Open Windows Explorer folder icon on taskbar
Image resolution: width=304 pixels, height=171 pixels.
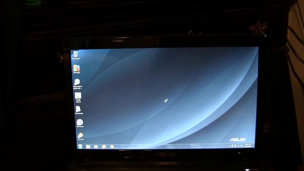(88, 147)
